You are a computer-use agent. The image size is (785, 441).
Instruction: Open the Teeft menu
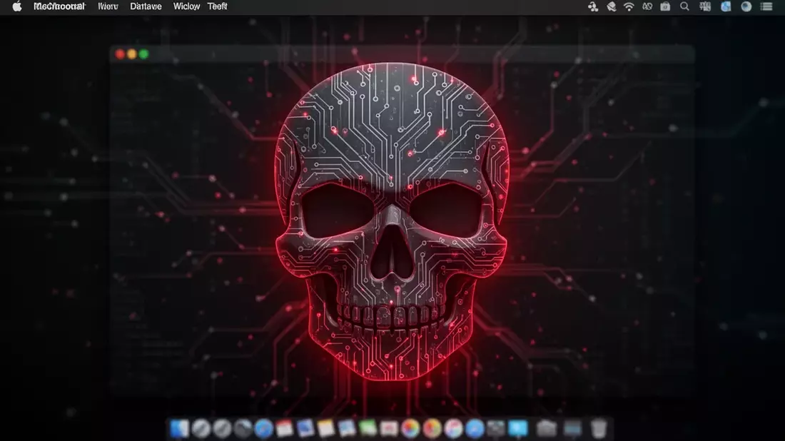coord(217,6)
